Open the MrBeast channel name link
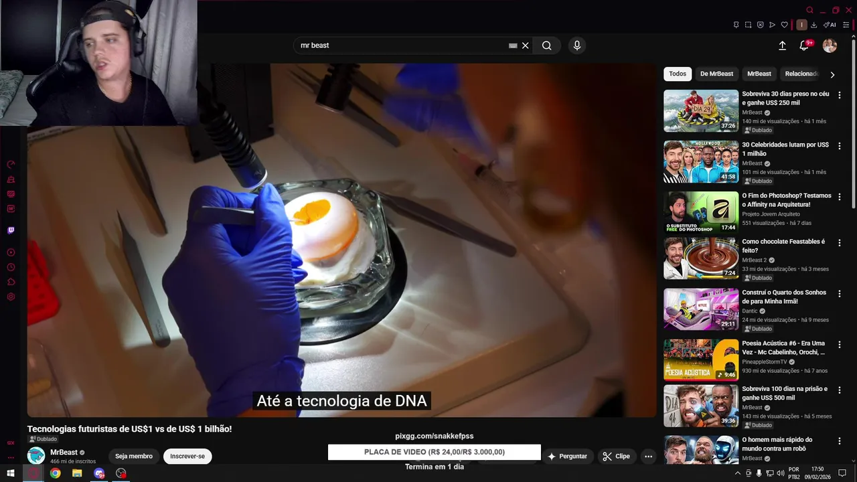 point(64,453)
